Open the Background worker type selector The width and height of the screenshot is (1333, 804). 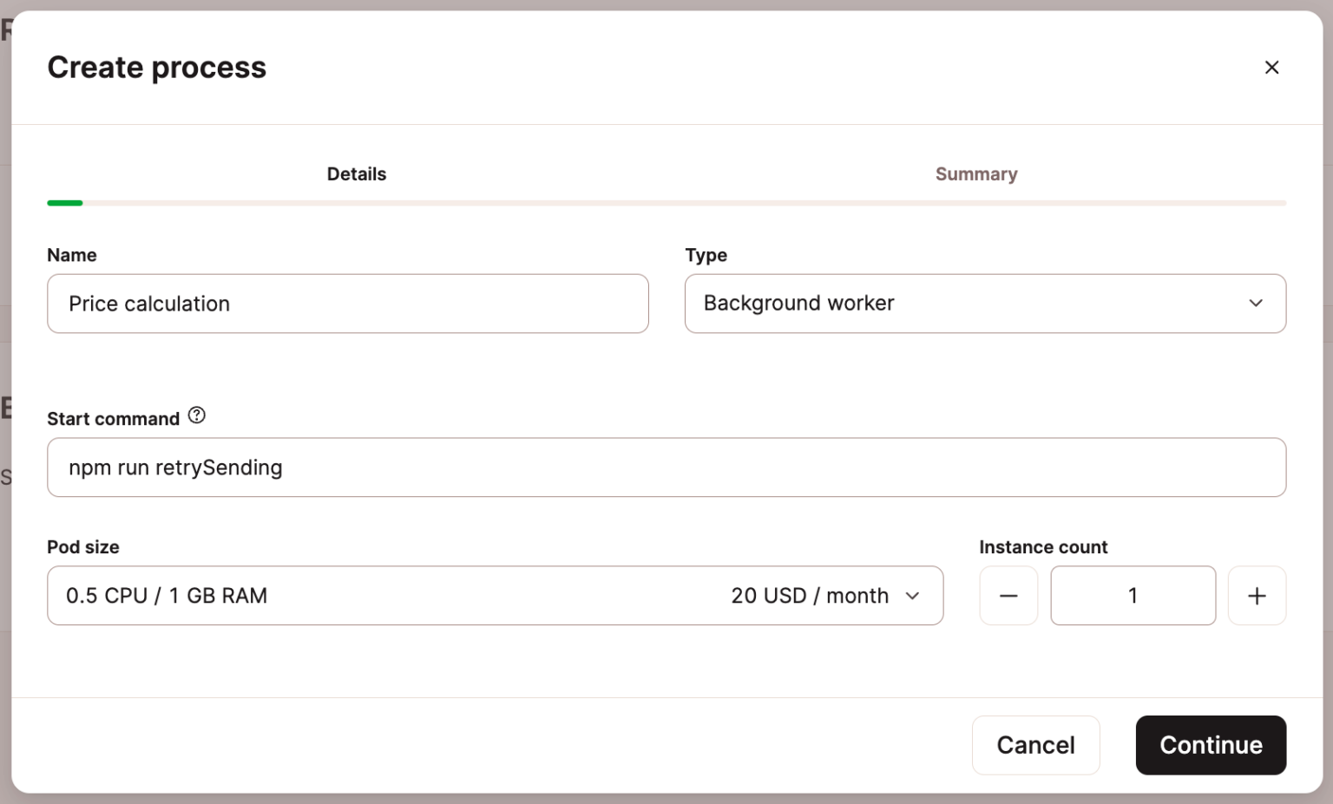(x=985, y=304)
